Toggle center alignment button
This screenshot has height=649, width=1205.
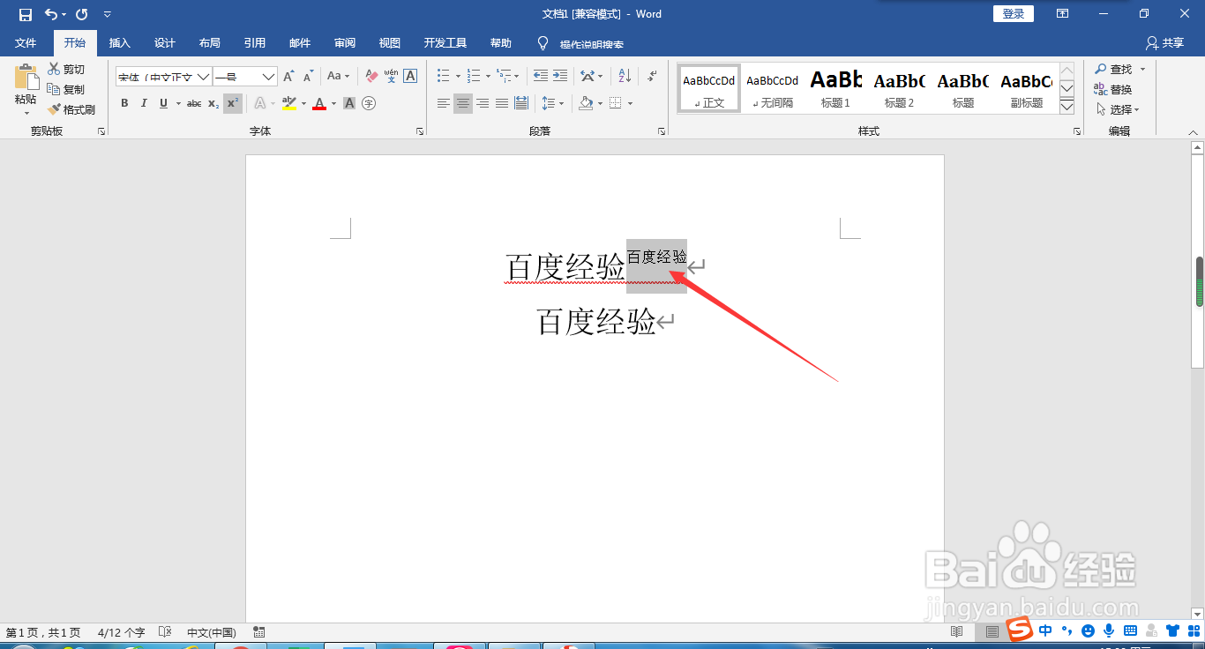(463, 103)
